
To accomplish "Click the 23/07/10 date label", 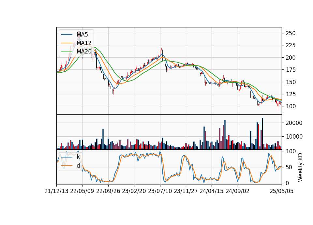I will [x=160, y=191].
